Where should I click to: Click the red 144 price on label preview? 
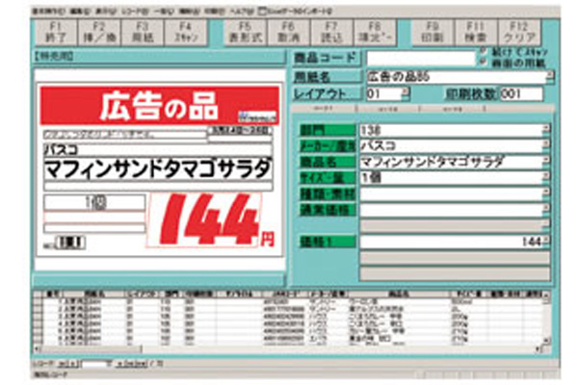point(210,220)
